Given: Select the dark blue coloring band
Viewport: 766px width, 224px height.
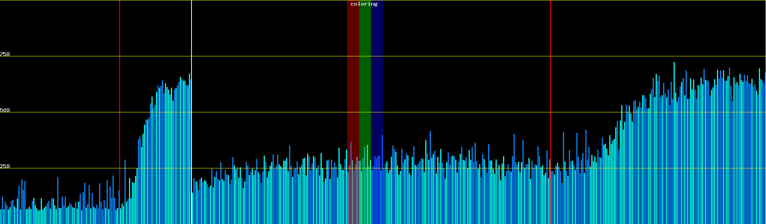Looking at the screenshot, I should pos(377,75).
